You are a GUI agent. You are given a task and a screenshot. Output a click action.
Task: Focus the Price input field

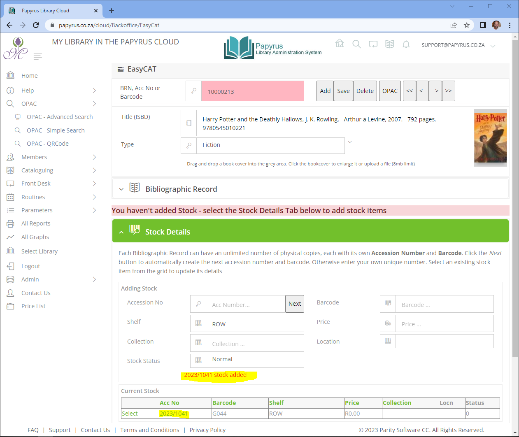point(445,323)
